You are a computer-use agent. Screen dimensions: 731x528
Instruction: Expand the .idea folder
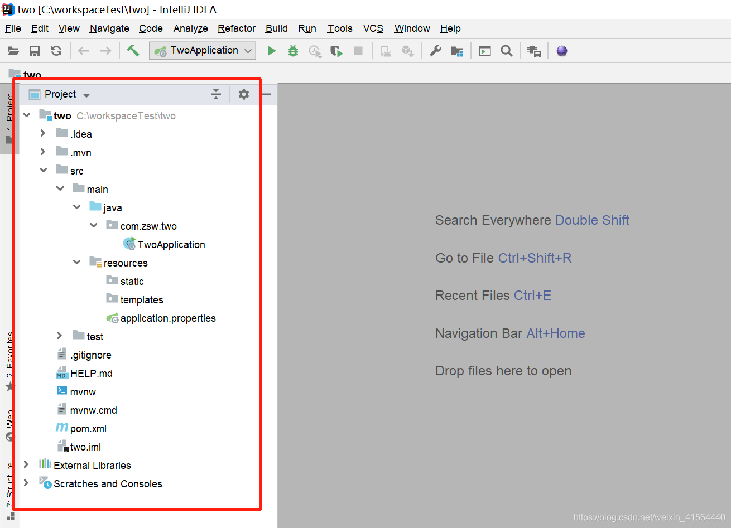click(43, 133)
